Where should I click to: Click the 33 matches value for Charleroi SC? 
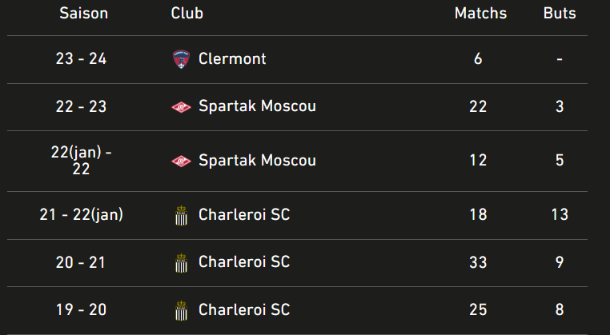coord(478,262)
